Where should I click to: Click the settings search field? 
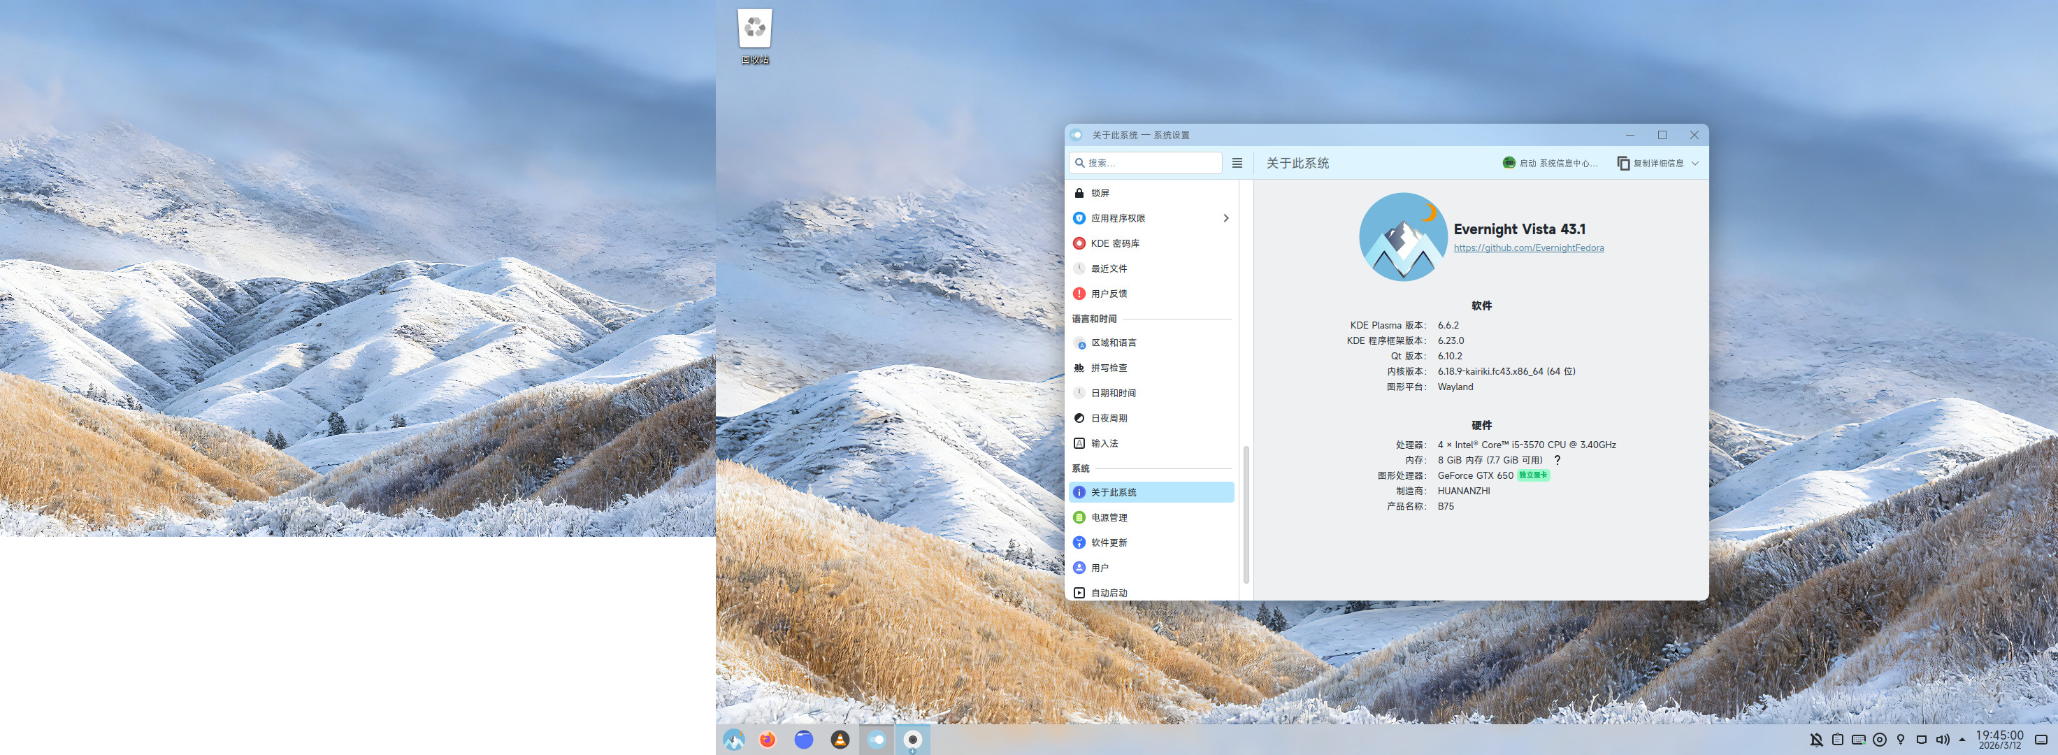point(1151,163)
